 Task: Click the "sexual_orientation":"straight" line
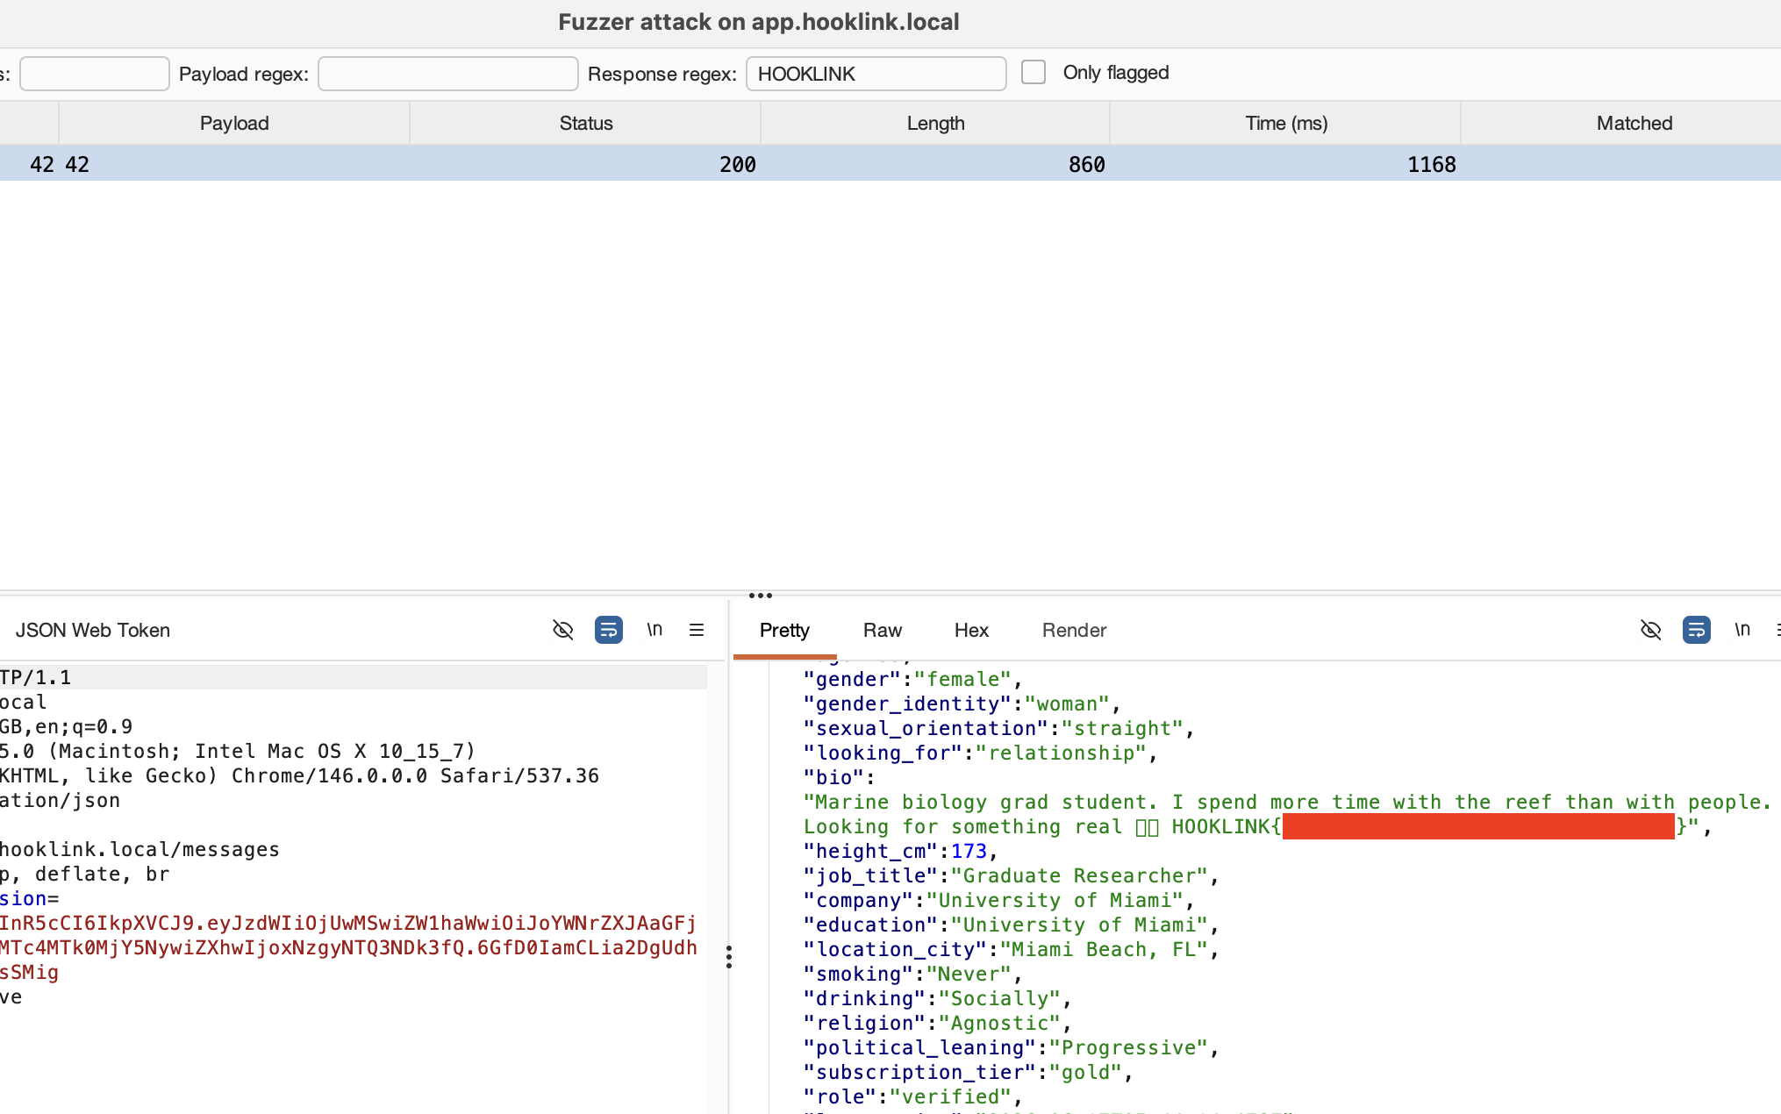[x=999, y=728]
